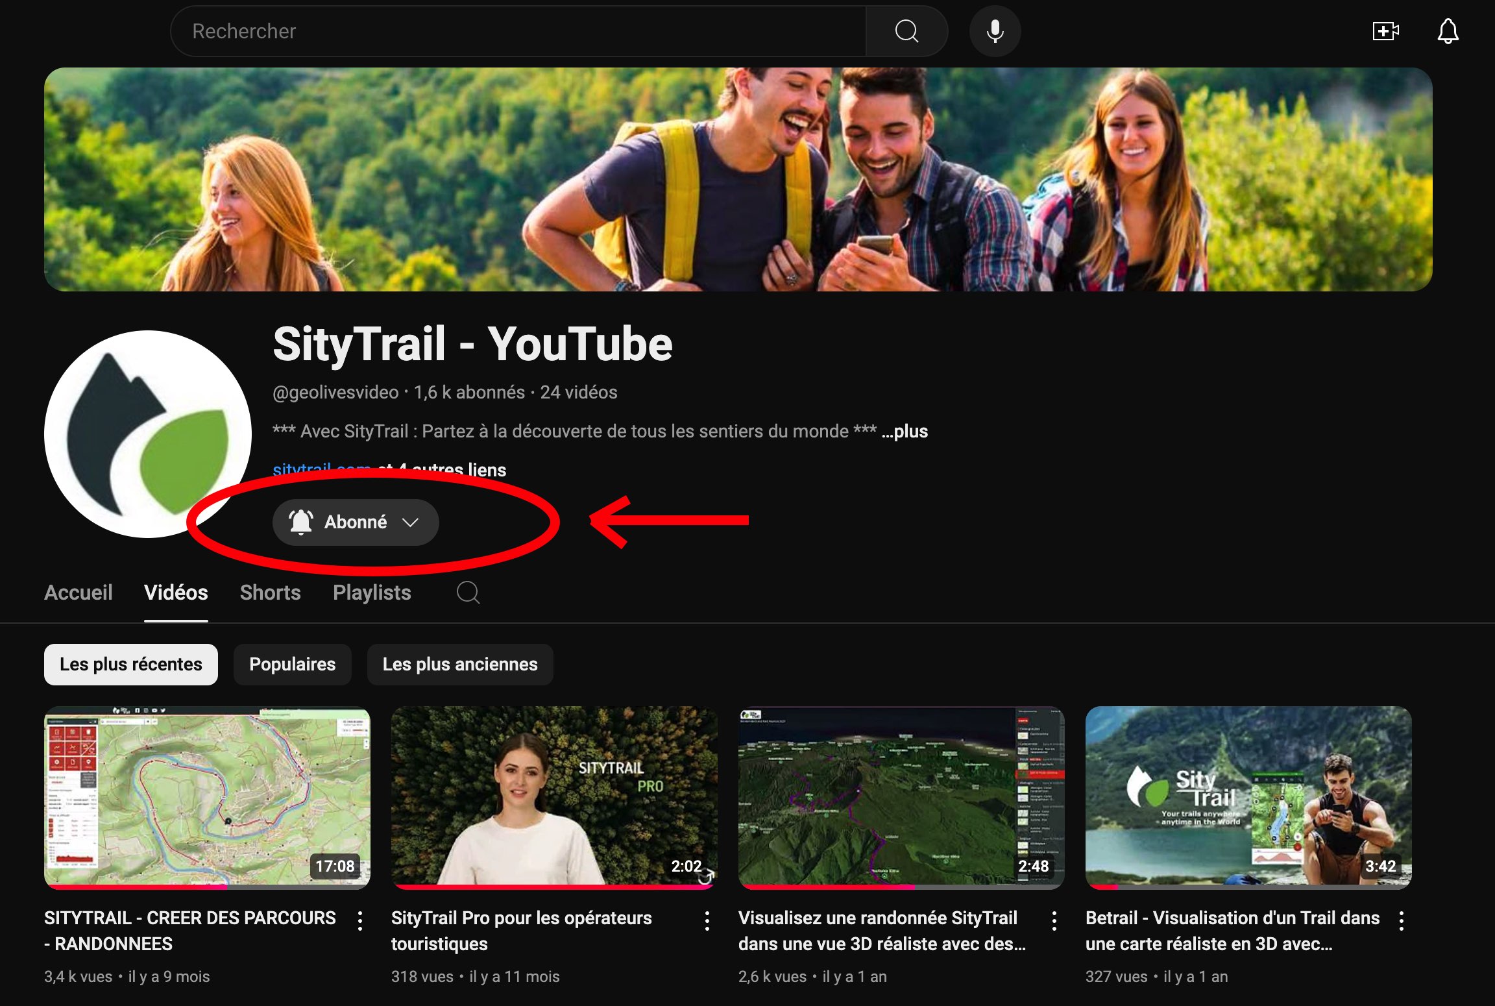Open title SityTrail Pro pour les opérateurs touristiques

(522, 931)
